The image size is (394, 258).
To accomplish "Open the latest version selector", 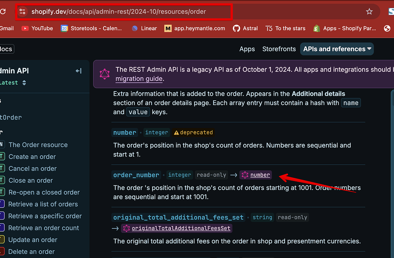I will [13, 83].
